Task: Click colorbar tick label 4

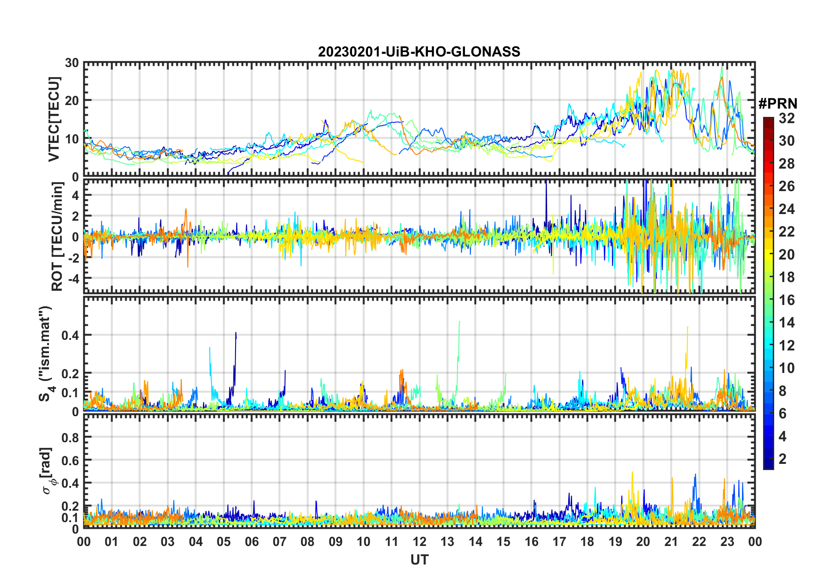Action: (x=783, y=436)
